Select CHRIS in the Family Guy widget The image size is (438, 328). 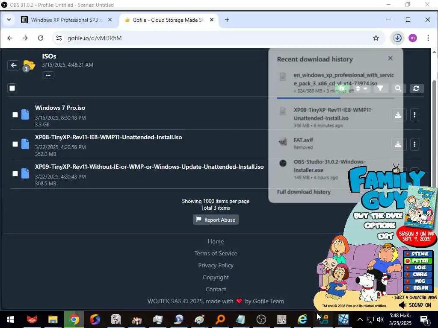tap(418, 274)
